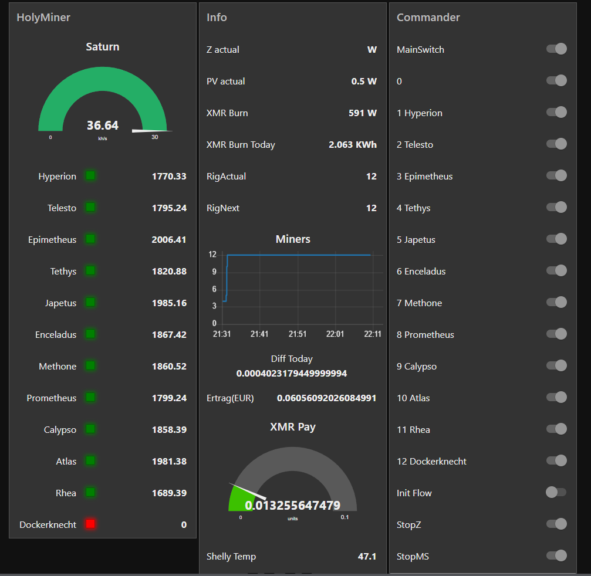The height and width of the screenshot is (576, 591).
Task: Toggle the 12 Dockerknecht switch
Action: click(x=556, y=461)
